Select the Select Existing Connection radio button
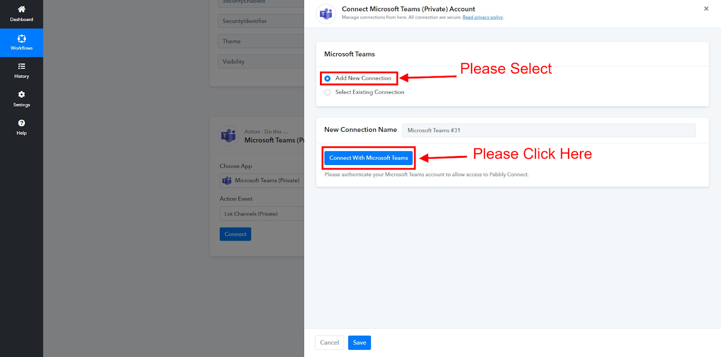The height and width of the screenshot is (357, 721). point(328,92)
